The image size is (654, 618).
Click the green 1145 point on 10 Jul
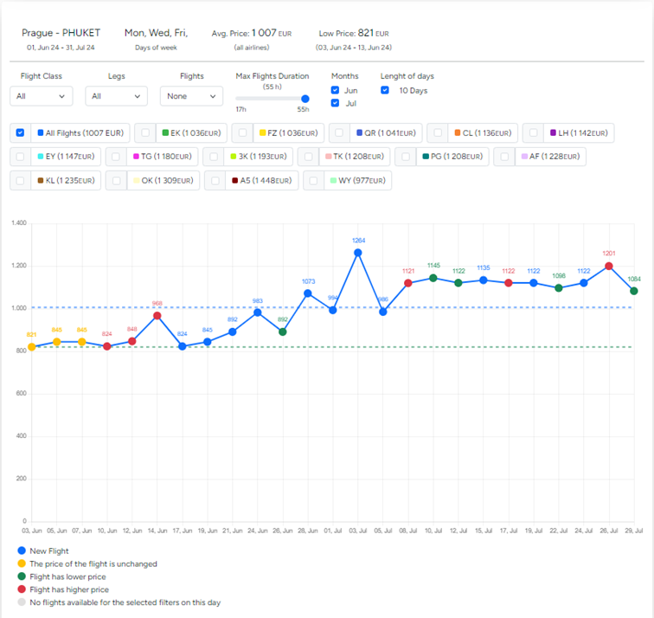(433, 278)
